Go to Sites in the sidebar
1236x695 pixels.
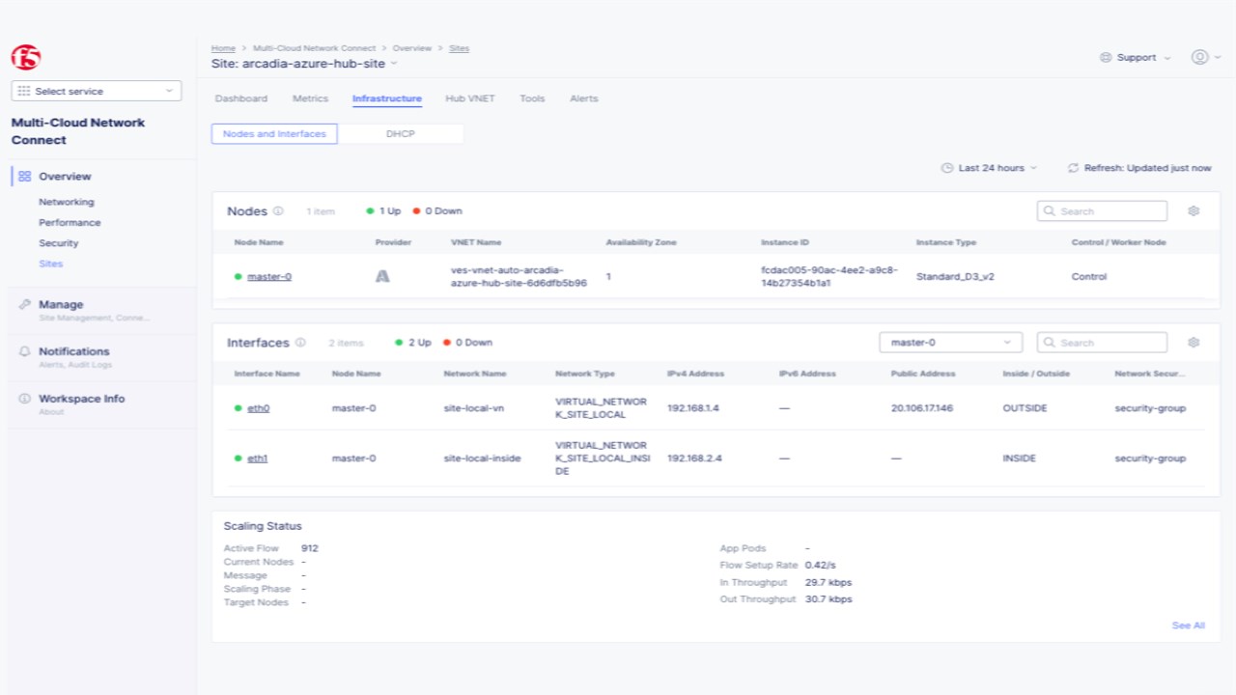[51, 264]
